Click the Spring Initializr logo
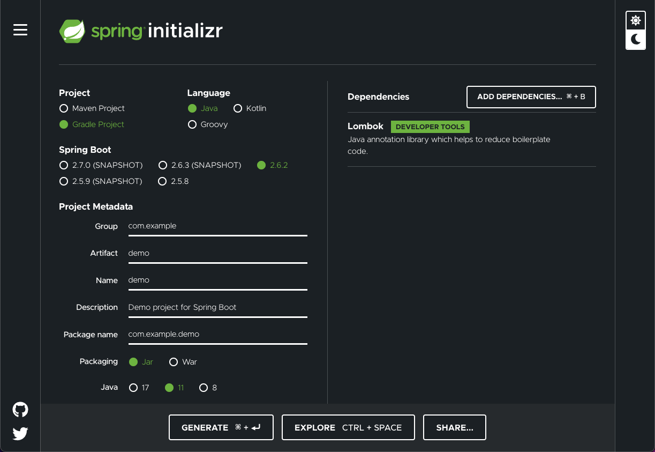Viewport: 655px width, 452px height. 141,31
